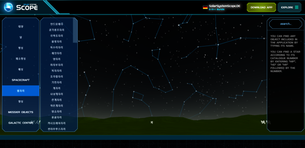Click the German flag icon
This screenshot has width=305, height=148.
point(205,7)
